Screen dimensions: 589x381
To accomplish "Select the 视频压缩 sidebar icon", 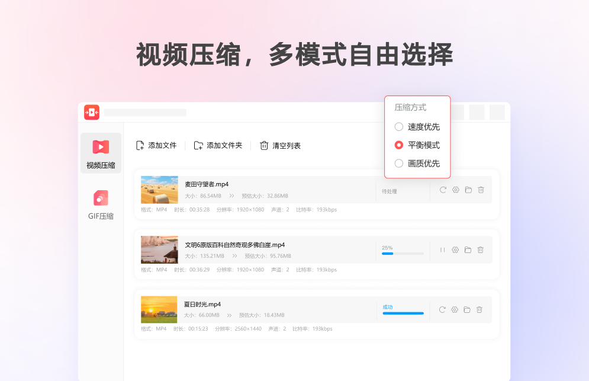I will (101, 148).
